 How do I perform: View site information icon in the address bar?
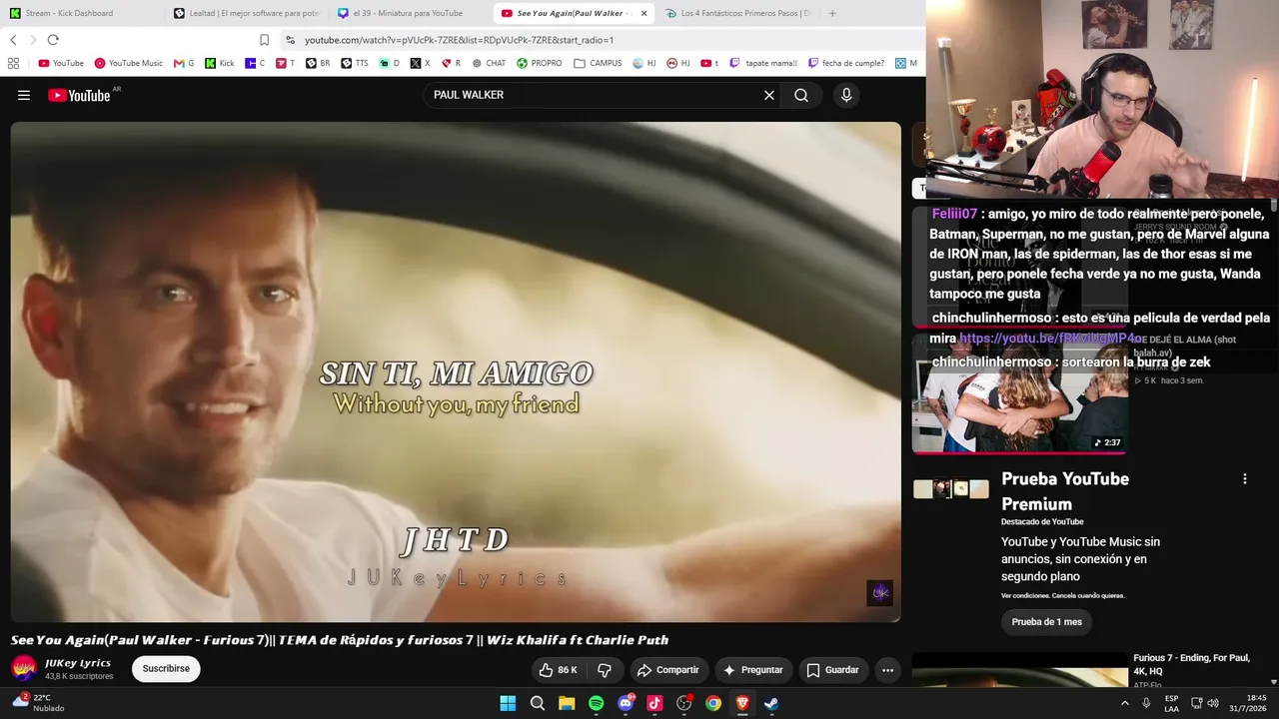[290, 40]
